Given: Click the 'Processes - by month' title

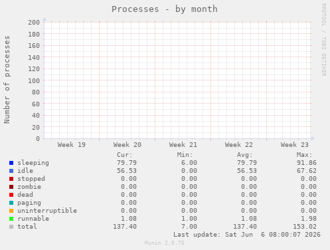Looking at the screenshot, I should click(165, 9).
